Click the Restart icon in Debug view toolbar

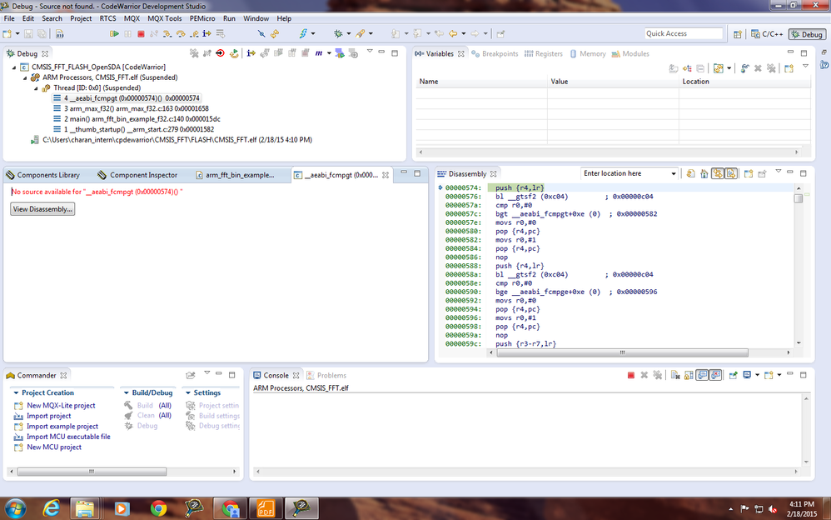point(234,53)
